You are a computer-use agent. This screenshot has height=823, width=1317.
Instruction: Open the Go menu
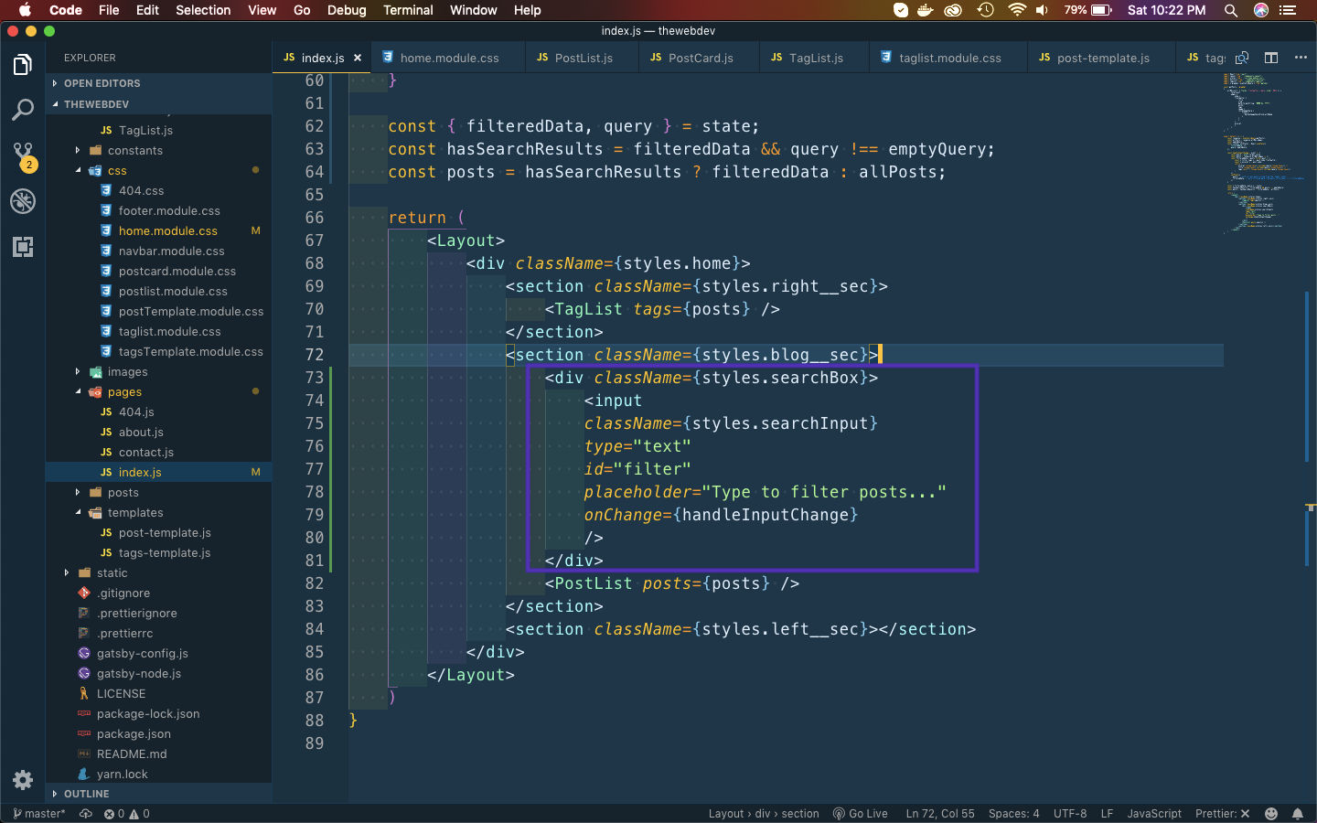(302, 10)
